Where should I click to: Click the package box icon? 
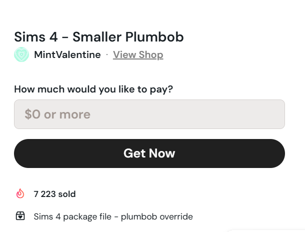coord(20,216)
